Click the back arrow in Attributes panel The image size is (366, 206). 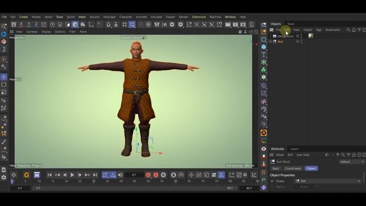(x=327, y=155)
